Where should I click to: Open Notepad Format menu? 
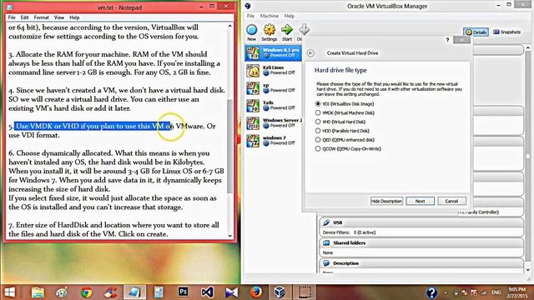[41, 17]
